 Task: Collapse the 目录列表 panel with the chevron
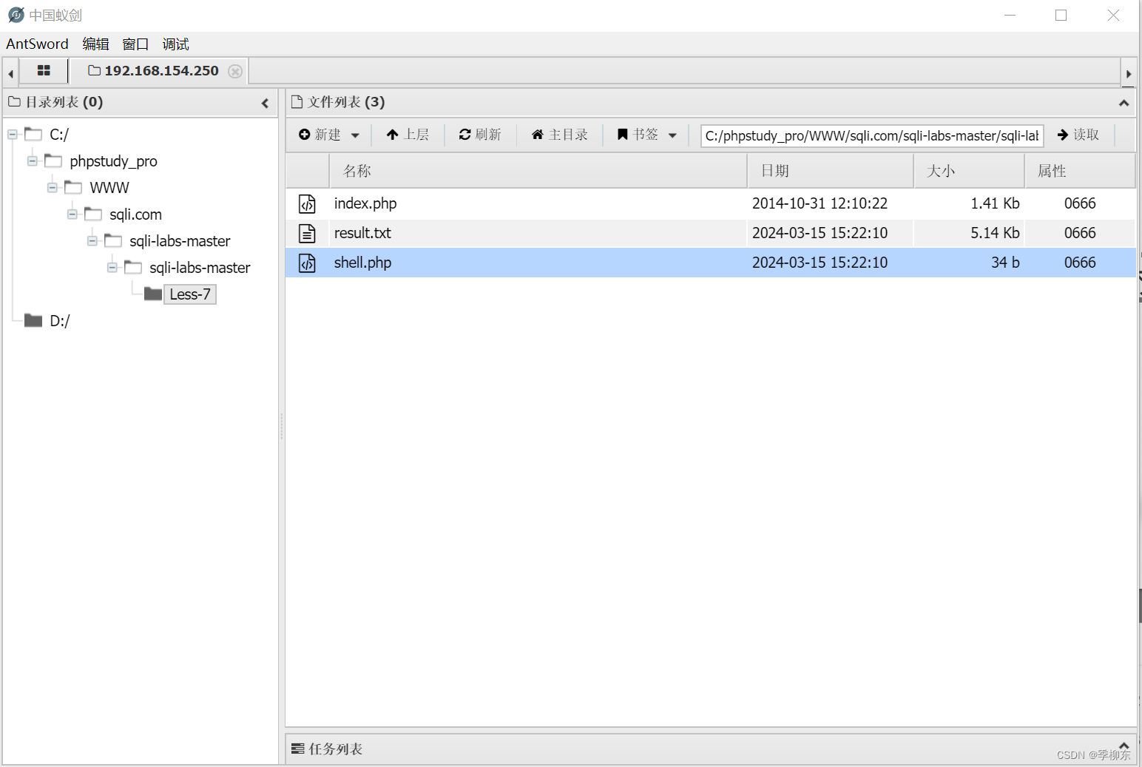[x=266, y=103]
